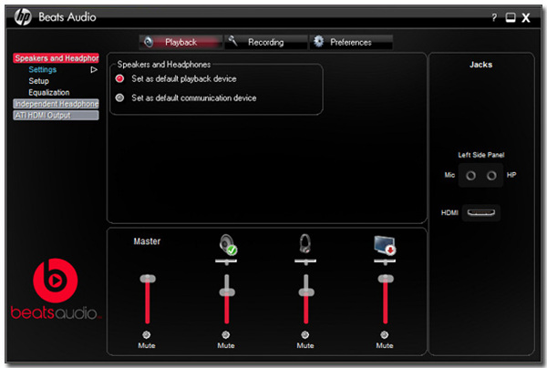
Task: Open help via the question mark icon
Action: [x=494, y=17]
